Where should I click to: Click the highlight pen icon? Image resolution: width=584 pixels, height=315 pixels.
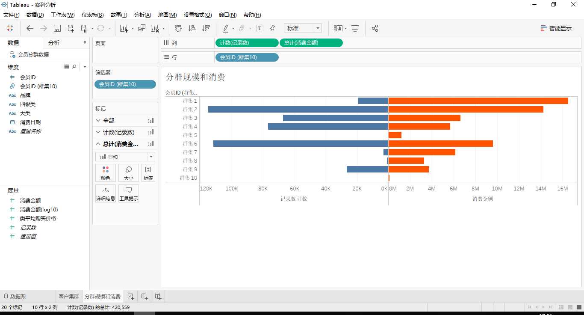click(x=226, y=28)
